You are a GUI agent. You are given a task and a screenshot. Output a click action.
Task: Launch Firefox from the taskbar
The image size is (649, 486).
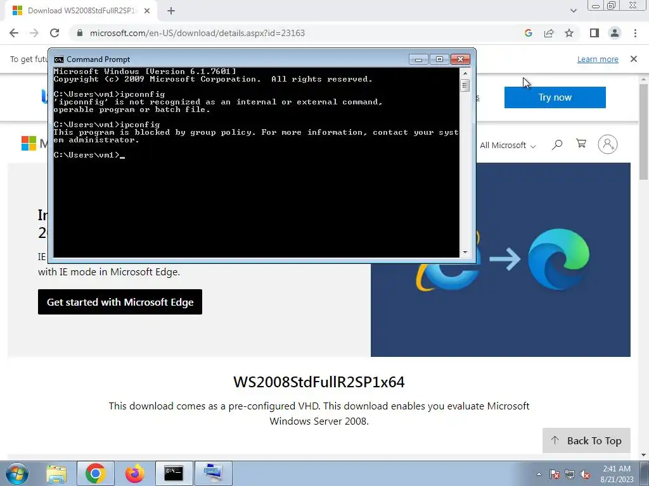coord(135,473)
